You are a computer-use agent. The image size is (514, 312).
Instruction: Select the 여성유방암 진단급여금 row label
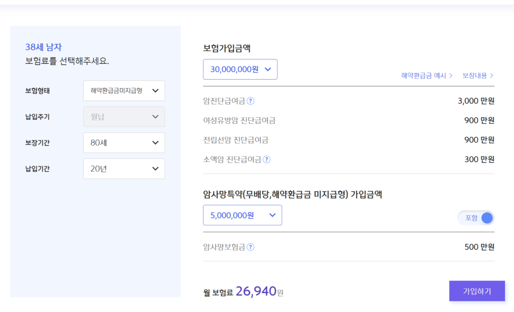coord(239,120)
